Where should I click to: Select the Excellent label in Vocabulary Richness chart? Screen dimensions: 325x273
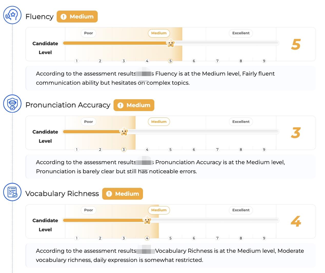(241, 210)
